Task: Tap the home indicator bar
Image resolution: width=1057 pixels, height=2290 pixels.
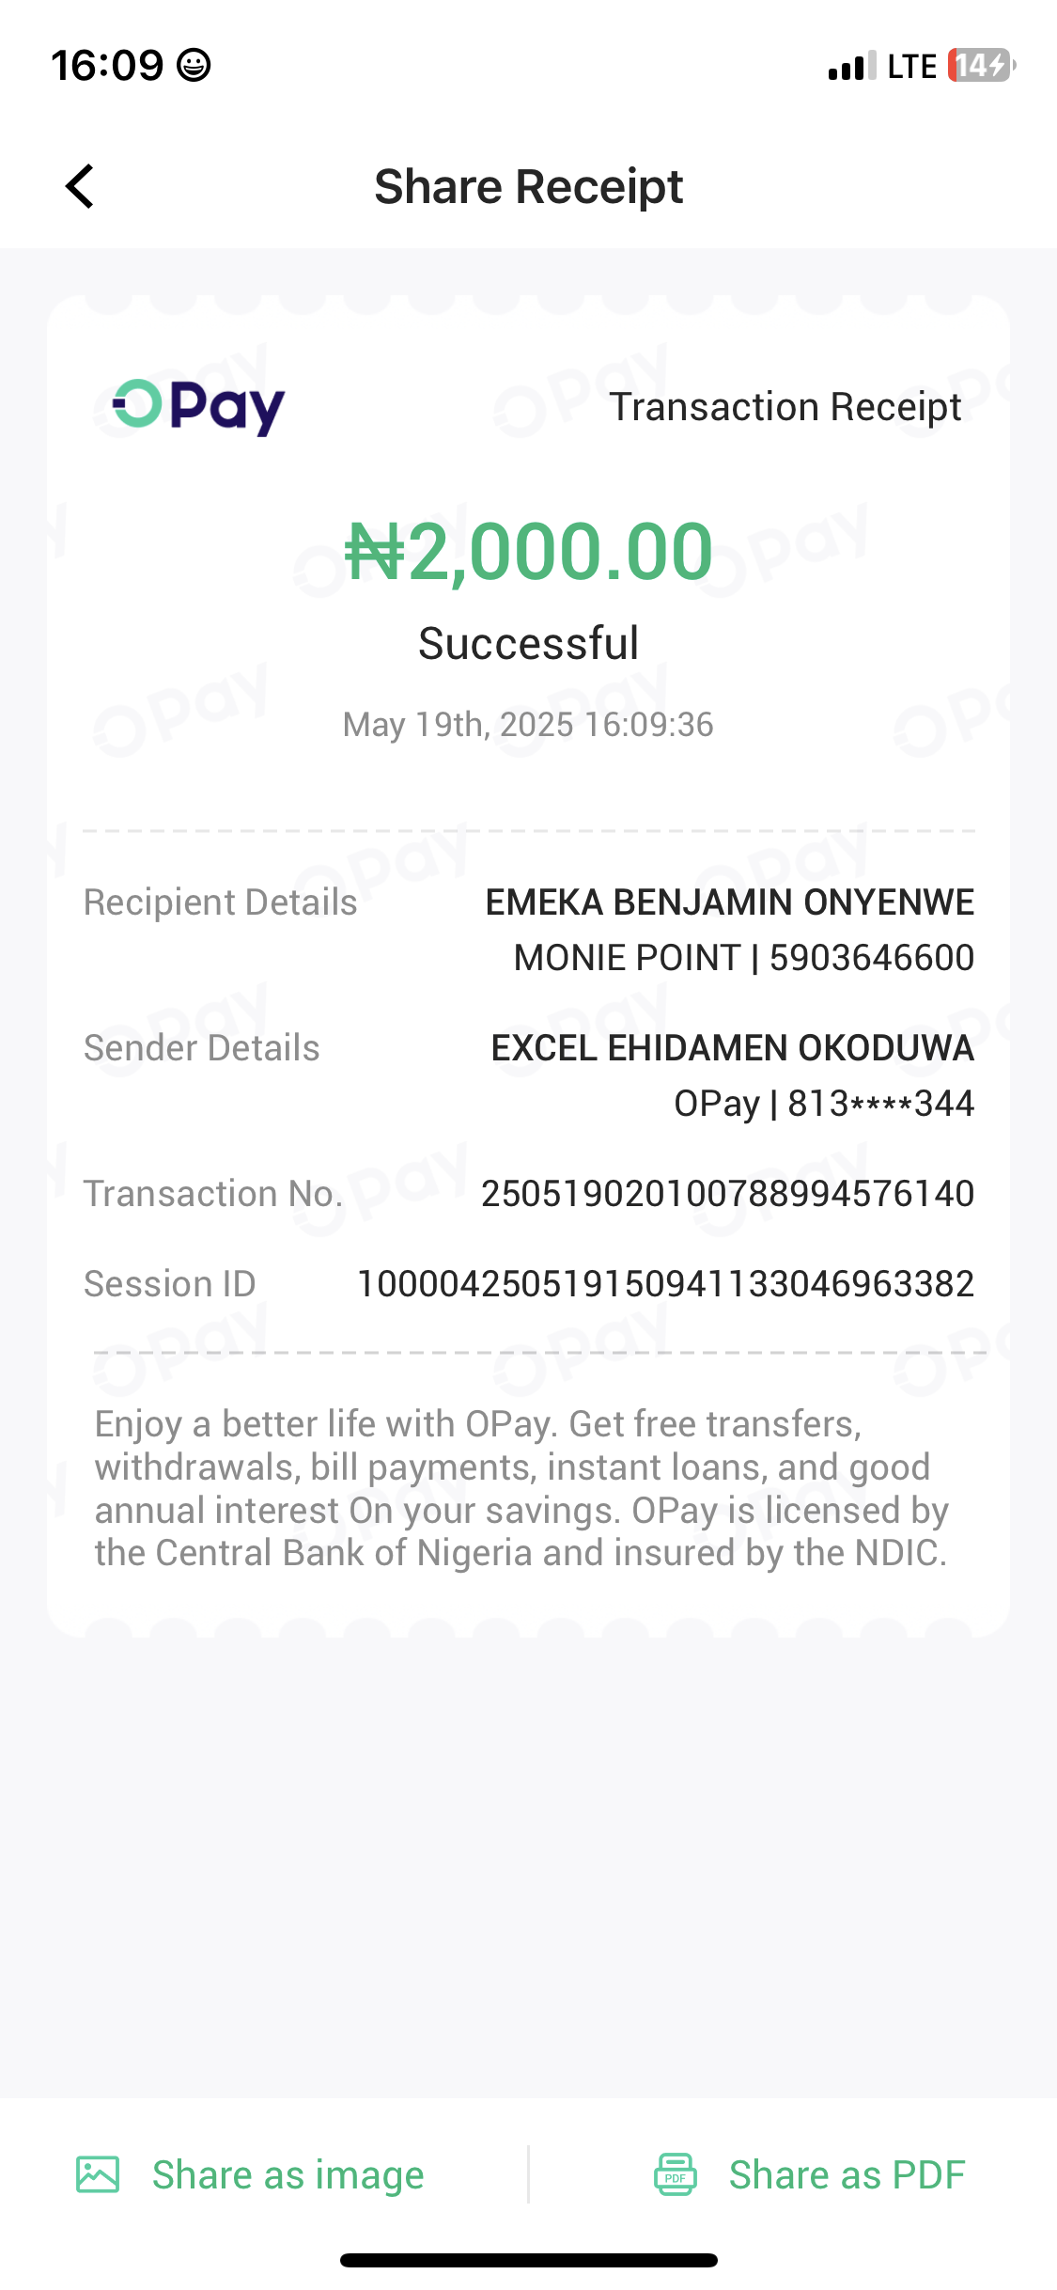Action: (x=528, y=2260)
